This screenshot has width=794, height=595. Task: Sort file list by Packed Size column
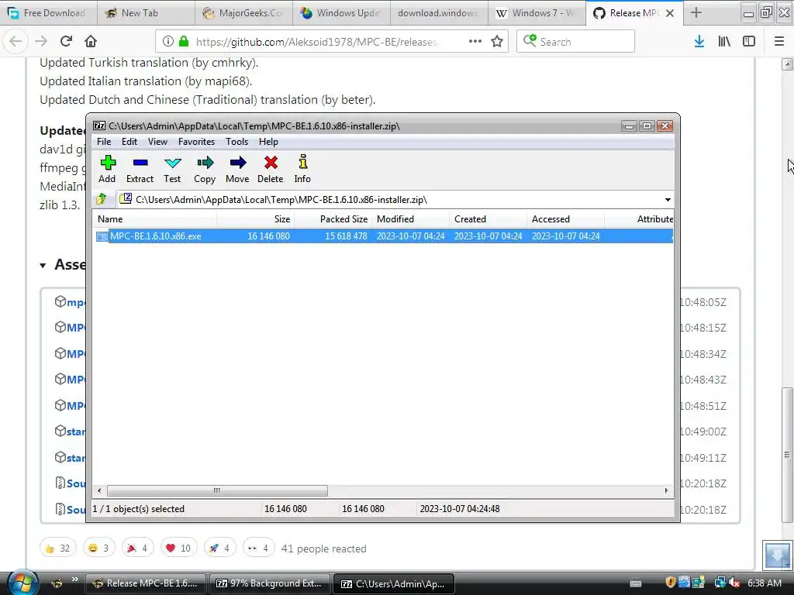tap(333, 219)
